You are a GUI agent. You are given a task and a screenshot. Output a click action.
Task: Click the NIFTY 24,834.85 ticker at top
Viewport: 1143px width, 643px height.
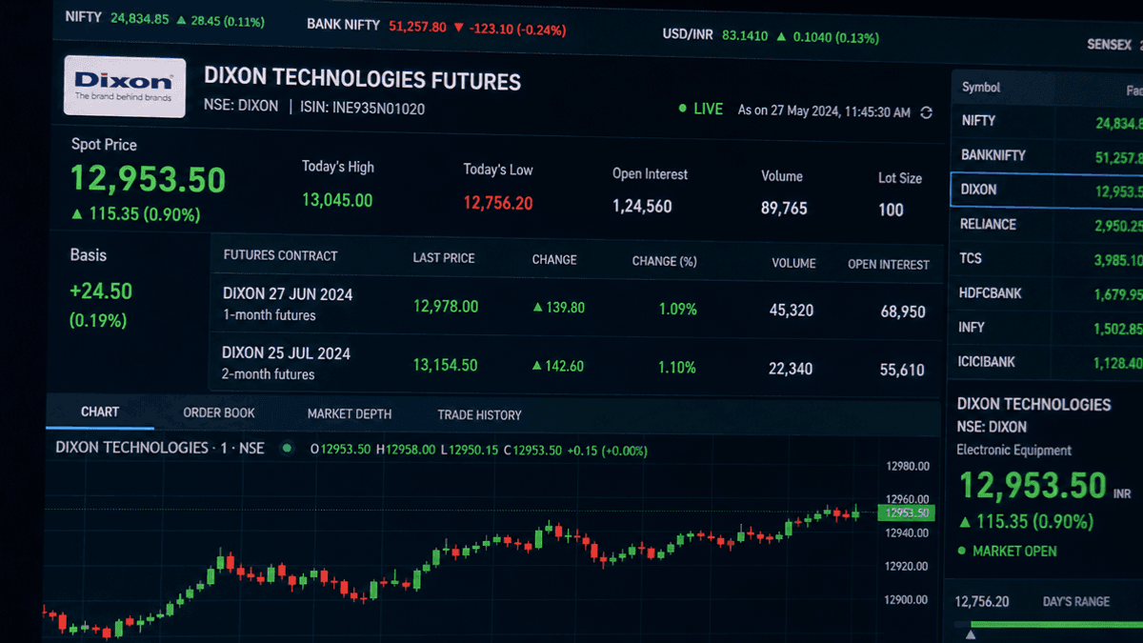(167, 18)
